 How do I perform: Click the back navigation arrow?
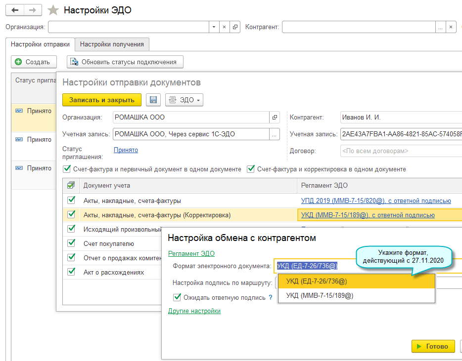(x=15, y=10)
